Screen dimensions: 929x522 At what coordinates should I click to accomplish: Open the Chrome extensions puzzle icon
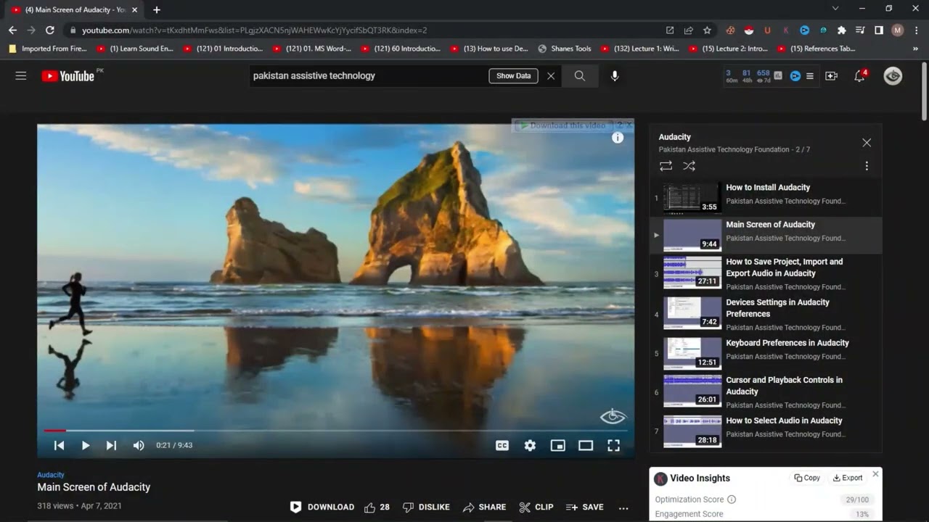pyautogui.click(x=842, y=30)
